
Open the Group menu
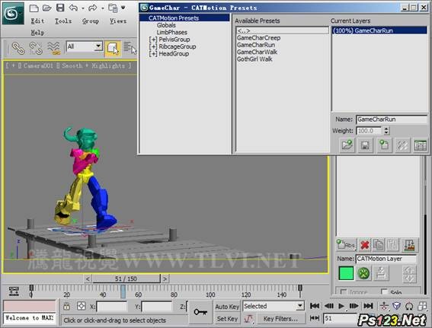pos(91,21)
